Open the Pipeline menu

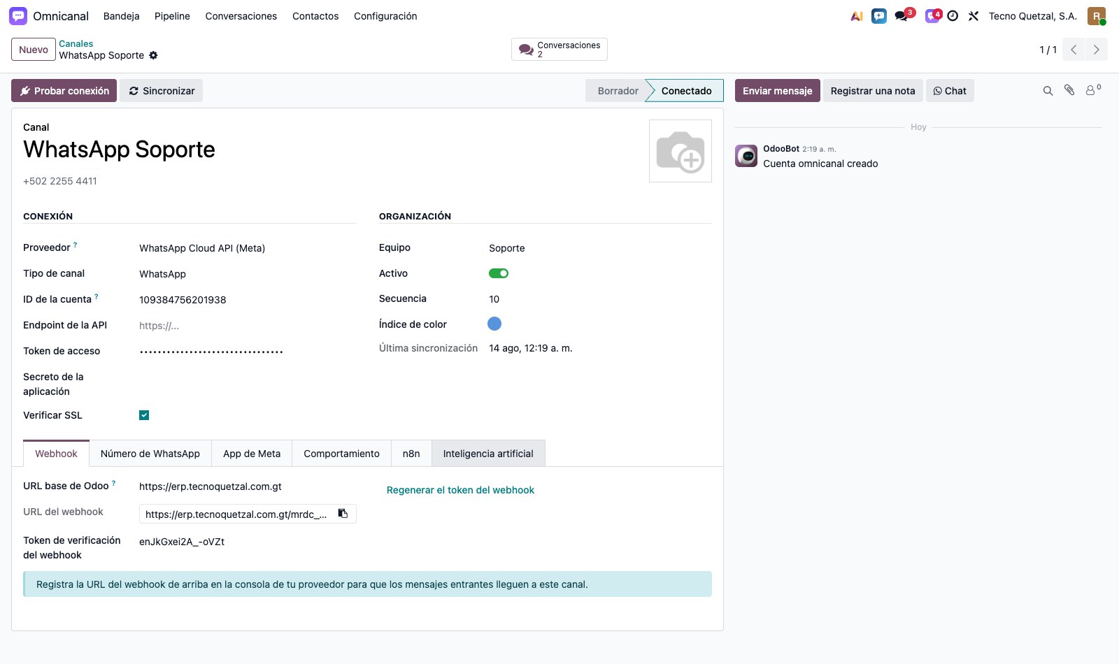tap(172, 16)
